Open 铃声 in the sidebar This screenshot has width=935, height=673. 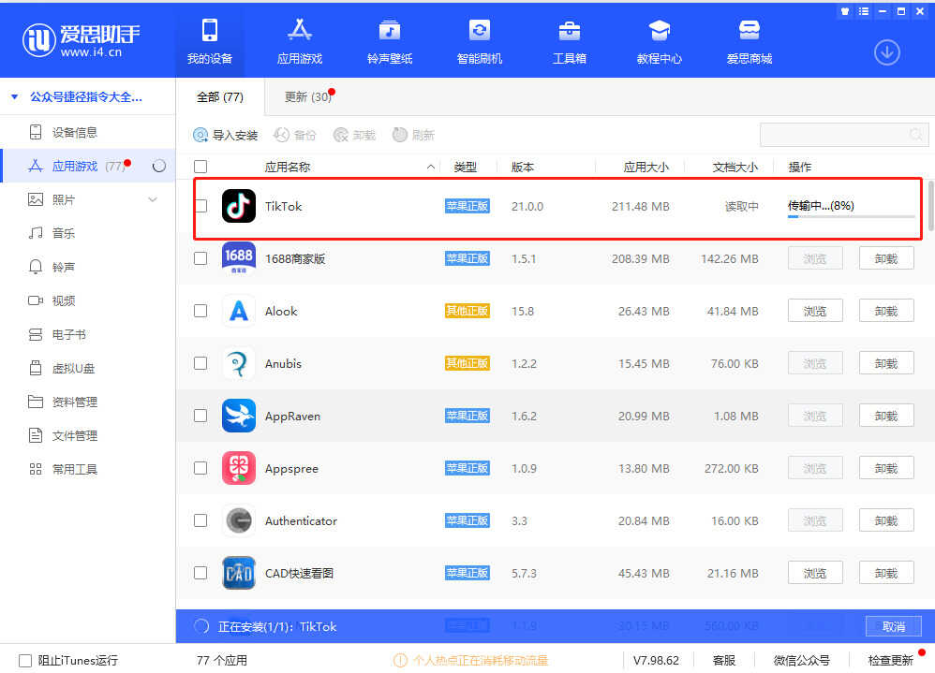coord(88,267)
